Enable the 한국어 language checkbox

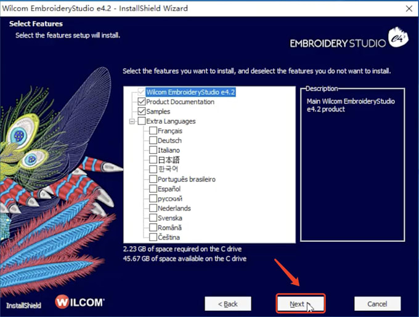coord(153,169)
